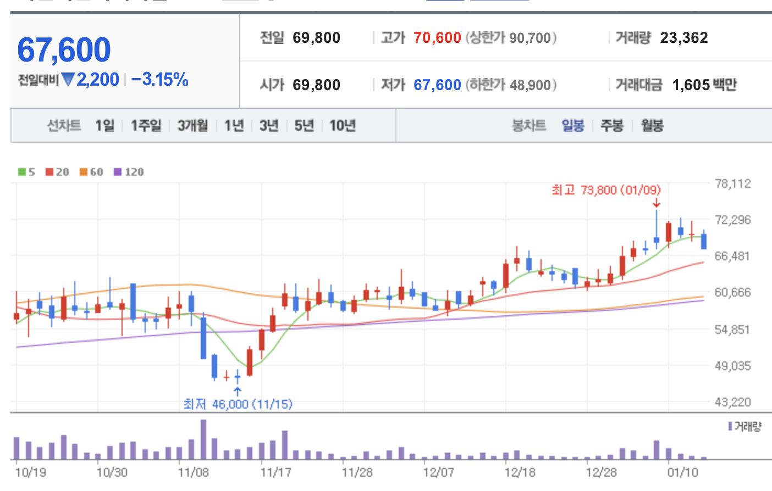Click the 10/19 date axis label
This screenshot has width=772, height=491.
[30, 472]
